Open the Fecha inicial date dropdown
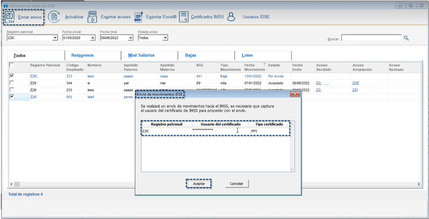 93,38
